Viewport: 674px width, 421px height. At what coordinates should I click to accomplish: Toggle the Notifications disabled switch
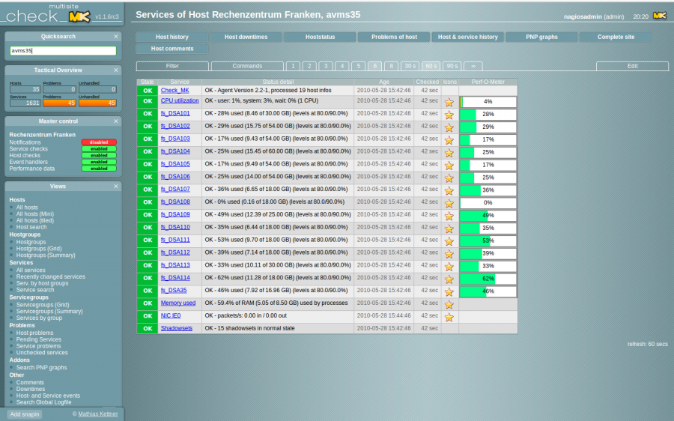[x=99, y=142]
